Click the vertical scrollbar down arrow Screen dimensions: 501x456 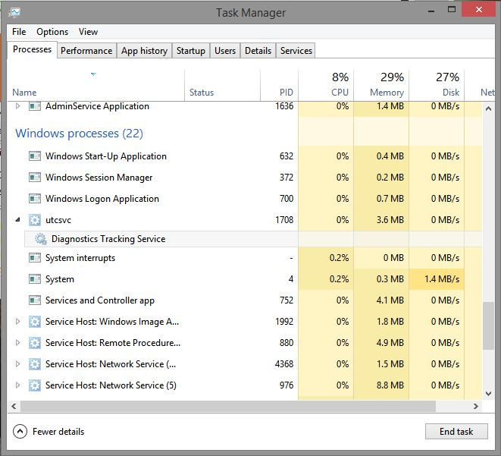tap(488, 394)
